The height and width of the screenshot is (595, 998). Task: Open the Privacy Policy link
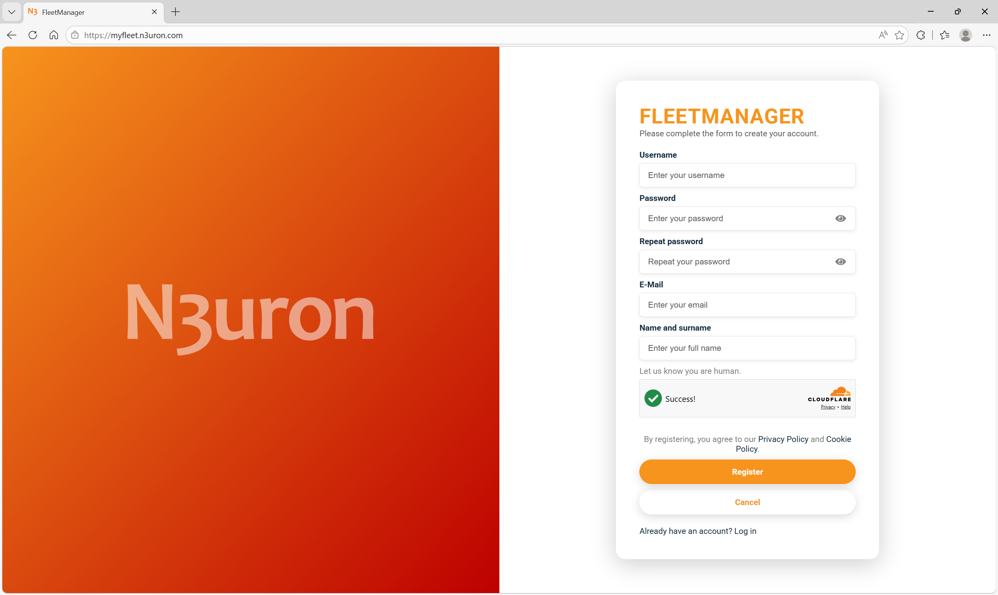(x=783, y=439)
